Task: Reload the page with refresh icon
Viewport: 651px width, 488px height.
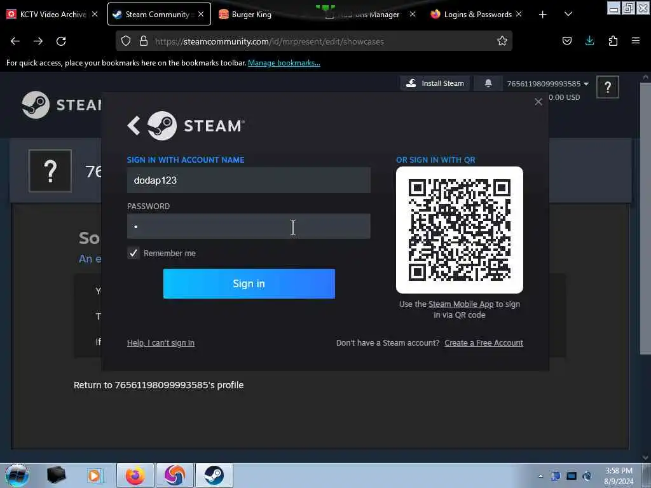Action: [x=61, y=41]
